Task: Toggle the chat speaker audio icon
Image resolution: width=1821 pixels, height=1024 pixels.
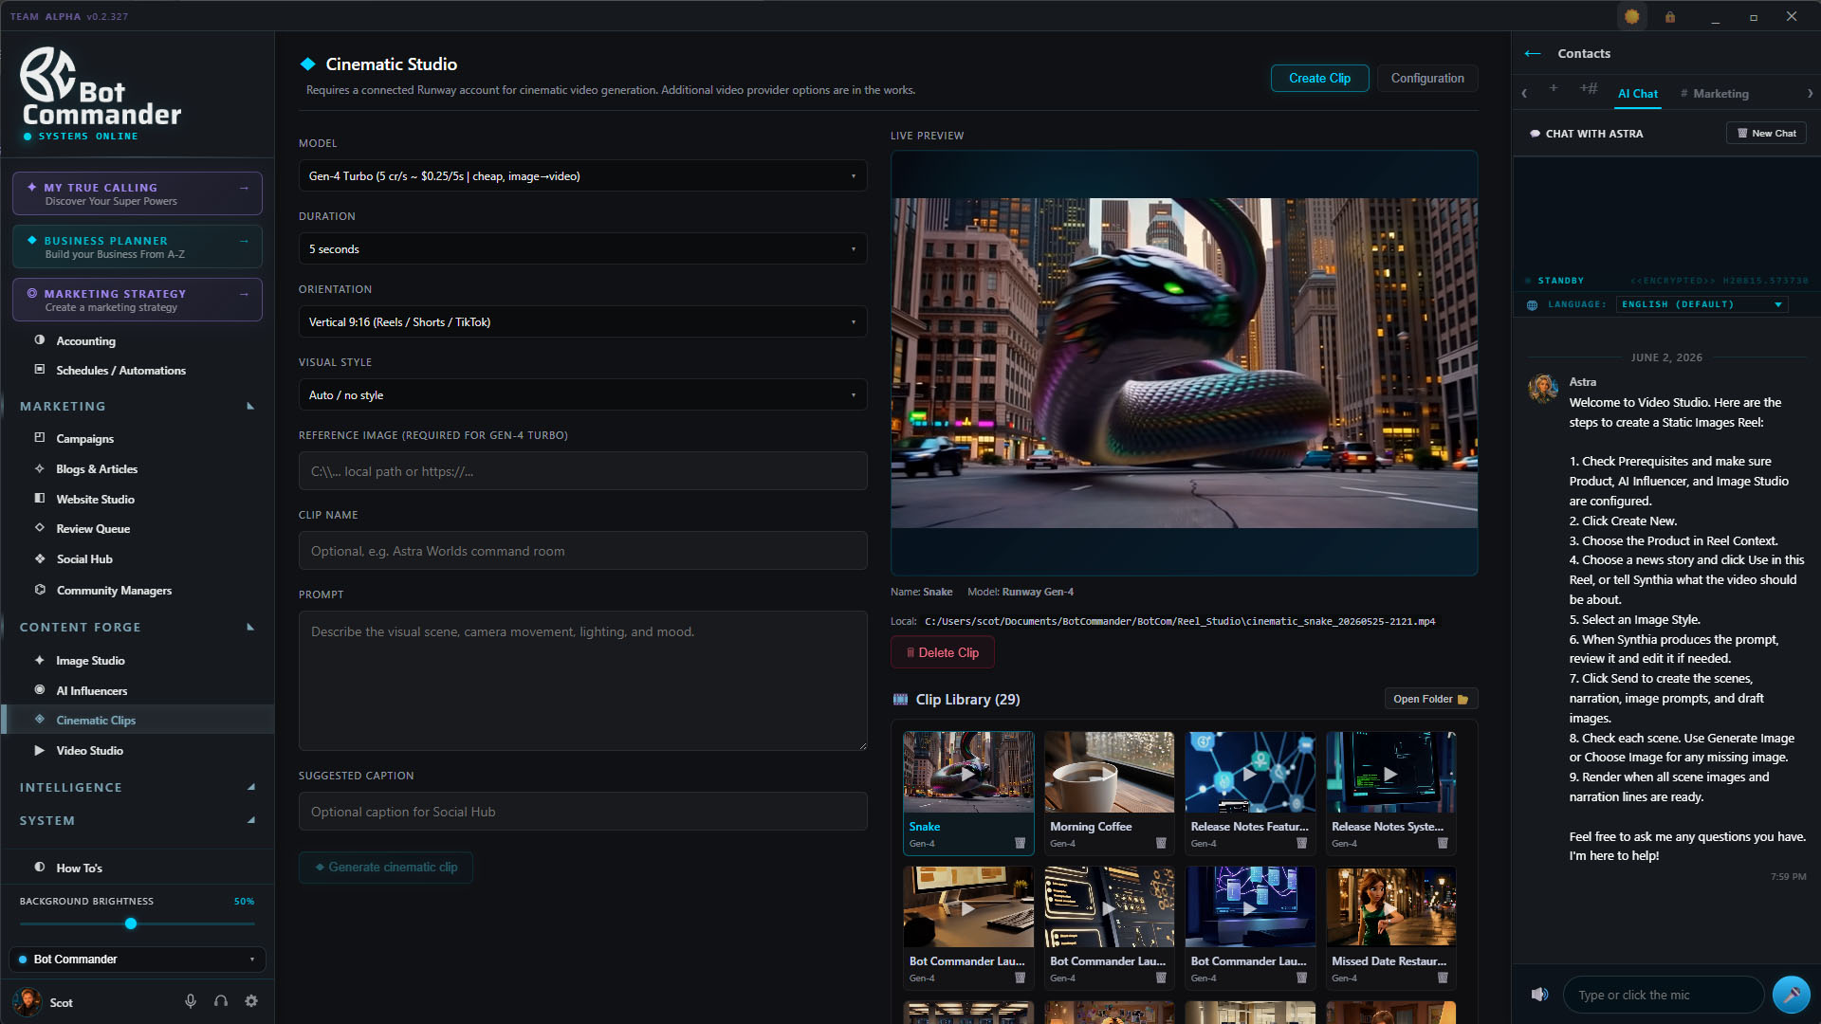Action: pyautogui.click(x=1539, y=995)
